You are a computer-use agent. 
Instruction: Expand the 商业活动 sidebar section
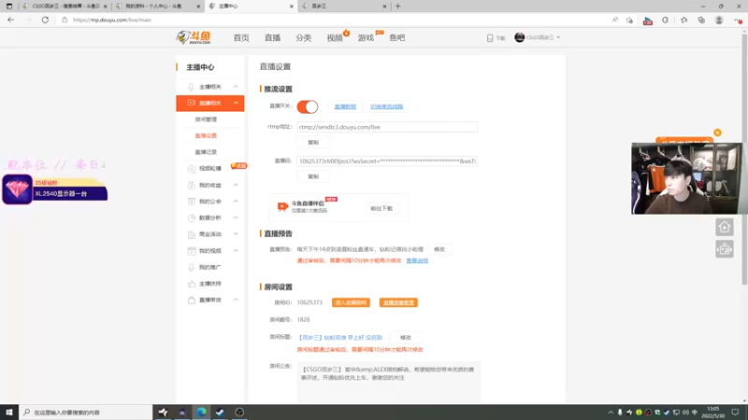point(236,234)
